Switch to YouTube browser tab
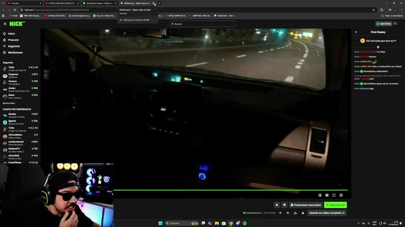The image size is (405, 227). (x=24, y=3)
